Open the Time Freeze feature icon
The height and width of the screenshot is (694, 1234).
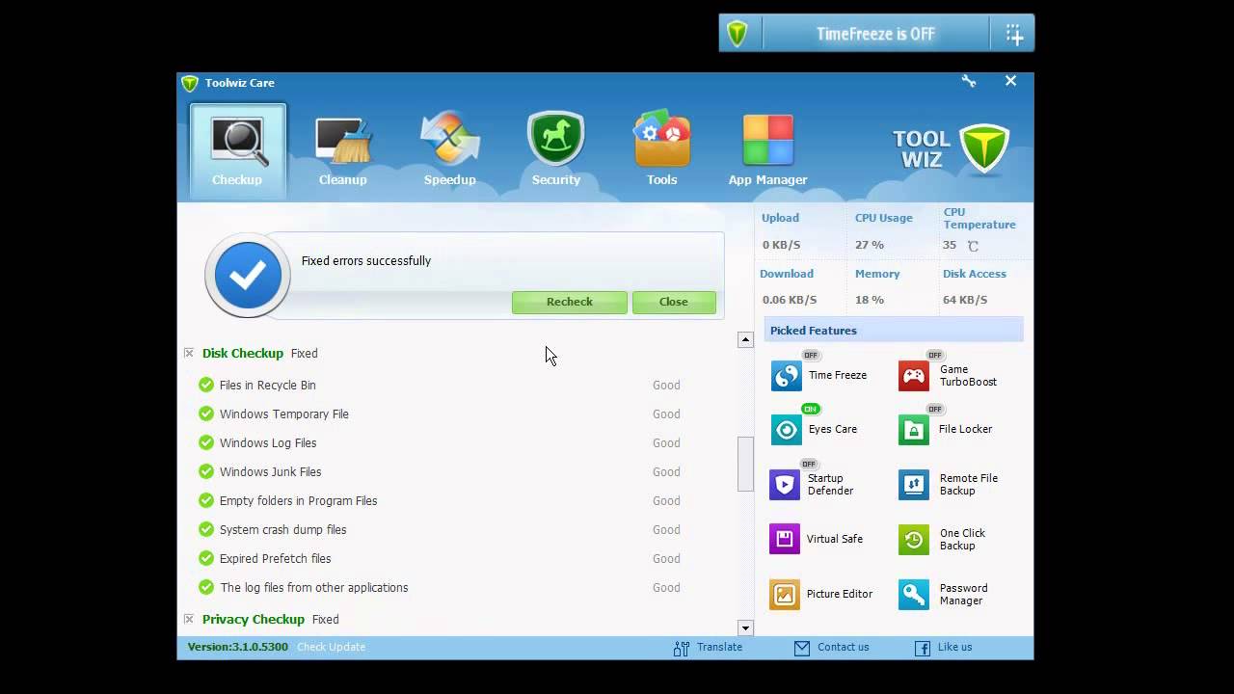pyautogui.click(x=787, y=375)
